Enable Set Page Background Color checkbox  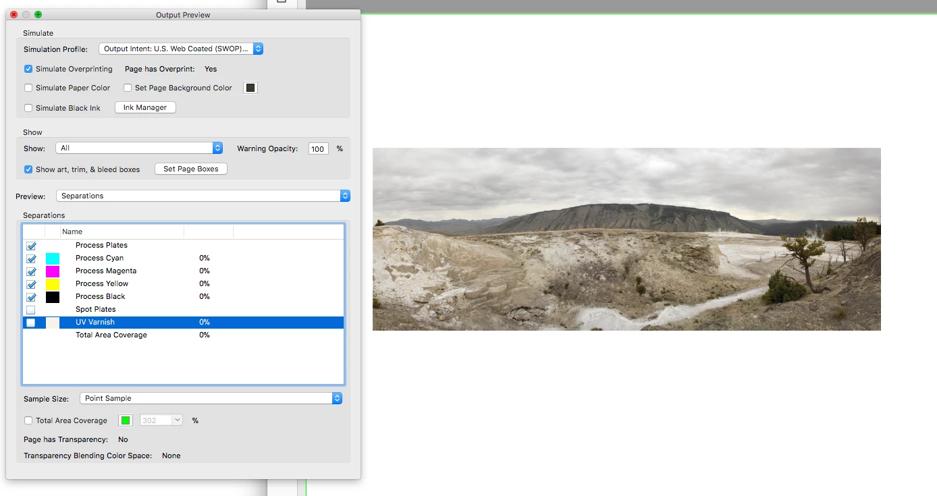(x=127, y=88)
